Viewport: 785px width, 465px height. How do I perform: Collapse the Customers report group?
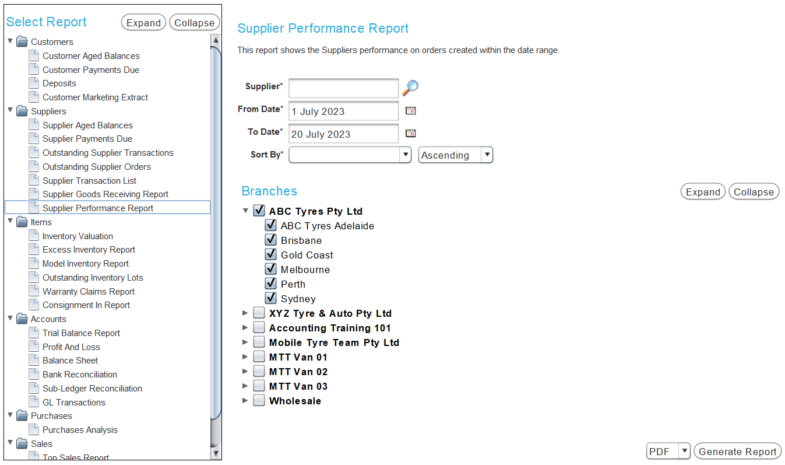coord(10,41)
